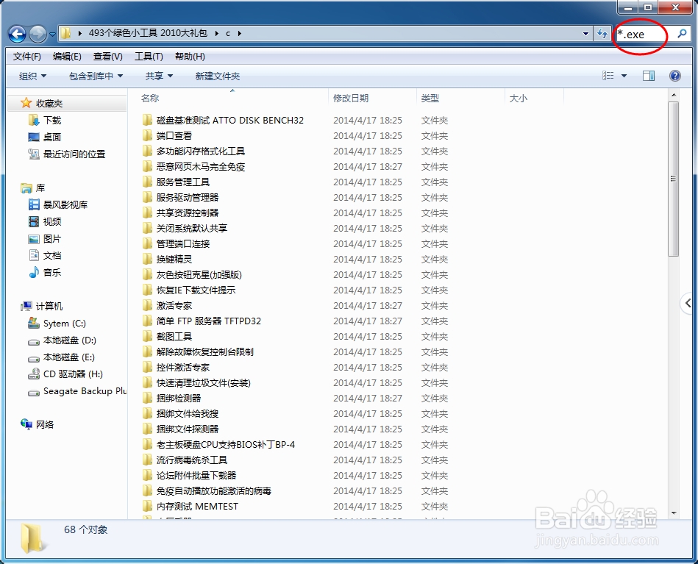698x564 pixels.
Task: Select folder 服务管理工具
Action: coord(182,182)
